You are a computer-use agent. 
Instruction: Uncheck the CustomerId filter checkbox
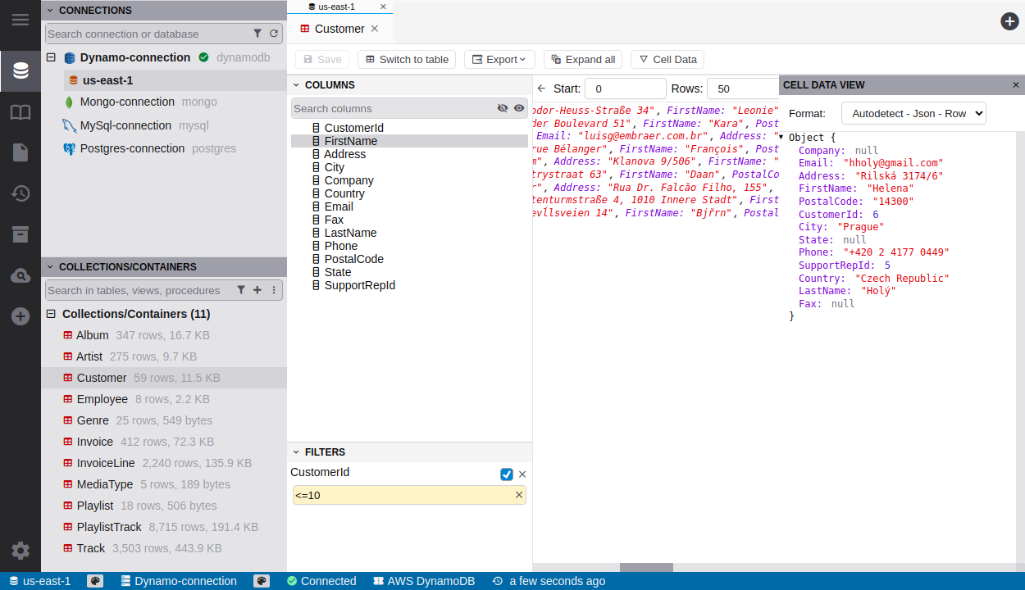pos(507,474)
